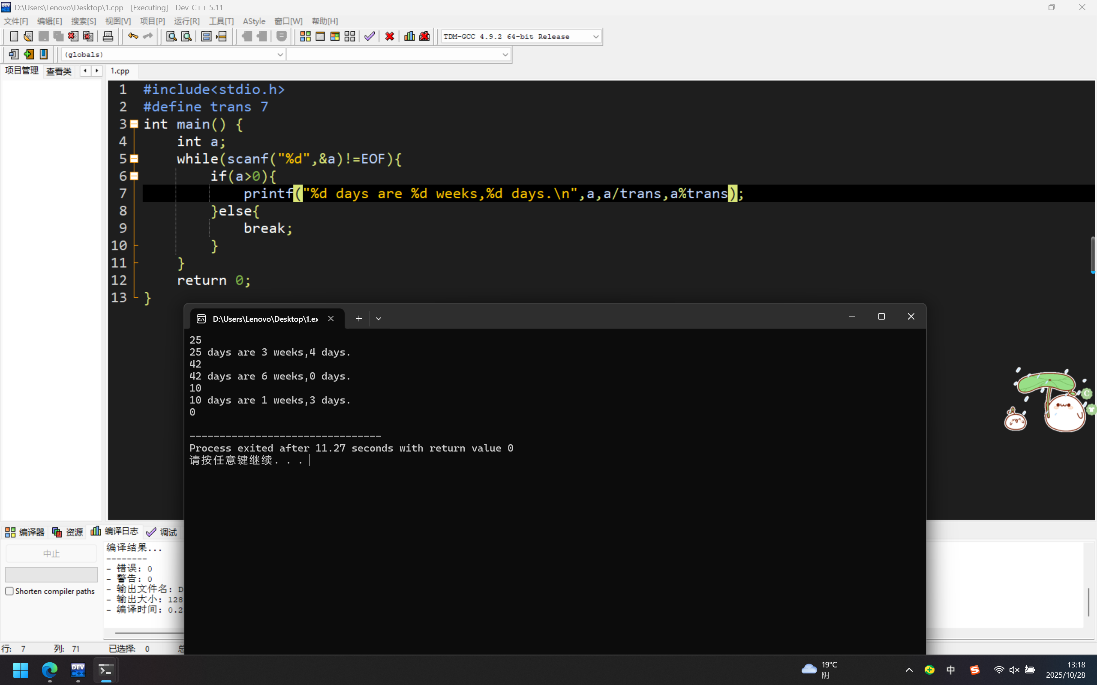Click the Profile analysis bar chart icon
The width and height of the screenshot is (1097, 685).
(x=409, y=36)
